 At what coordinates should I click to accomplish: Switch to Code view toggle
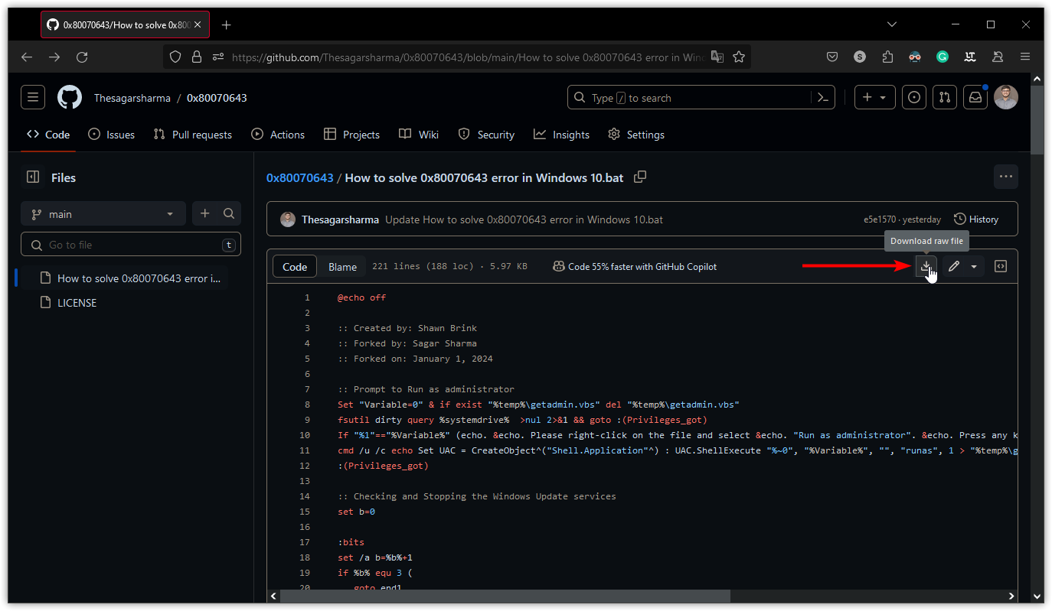pos(295,266)
